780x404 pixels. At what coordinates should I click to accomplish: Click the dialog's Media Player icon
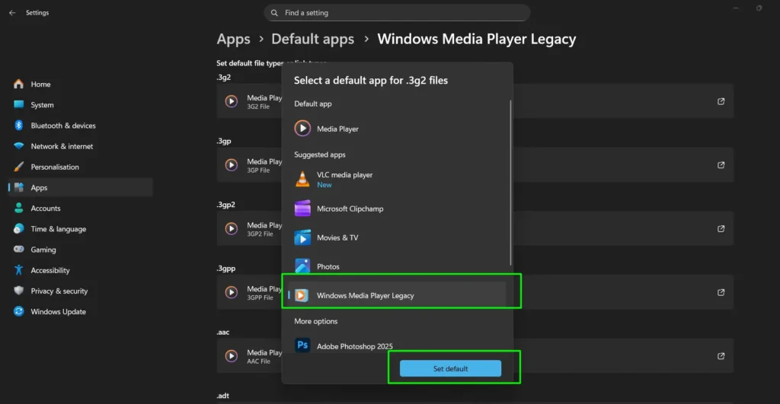pyautogui.click(x=302, y=129)
